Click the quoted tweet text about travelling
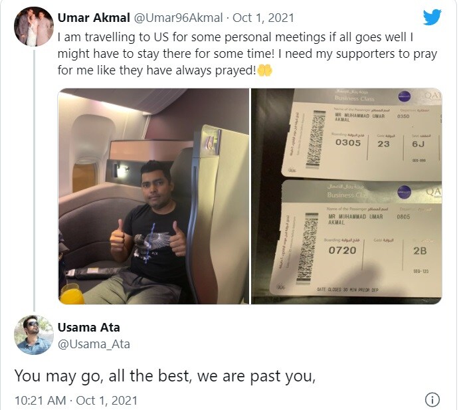465x410 pixels. tap(247, 54)
